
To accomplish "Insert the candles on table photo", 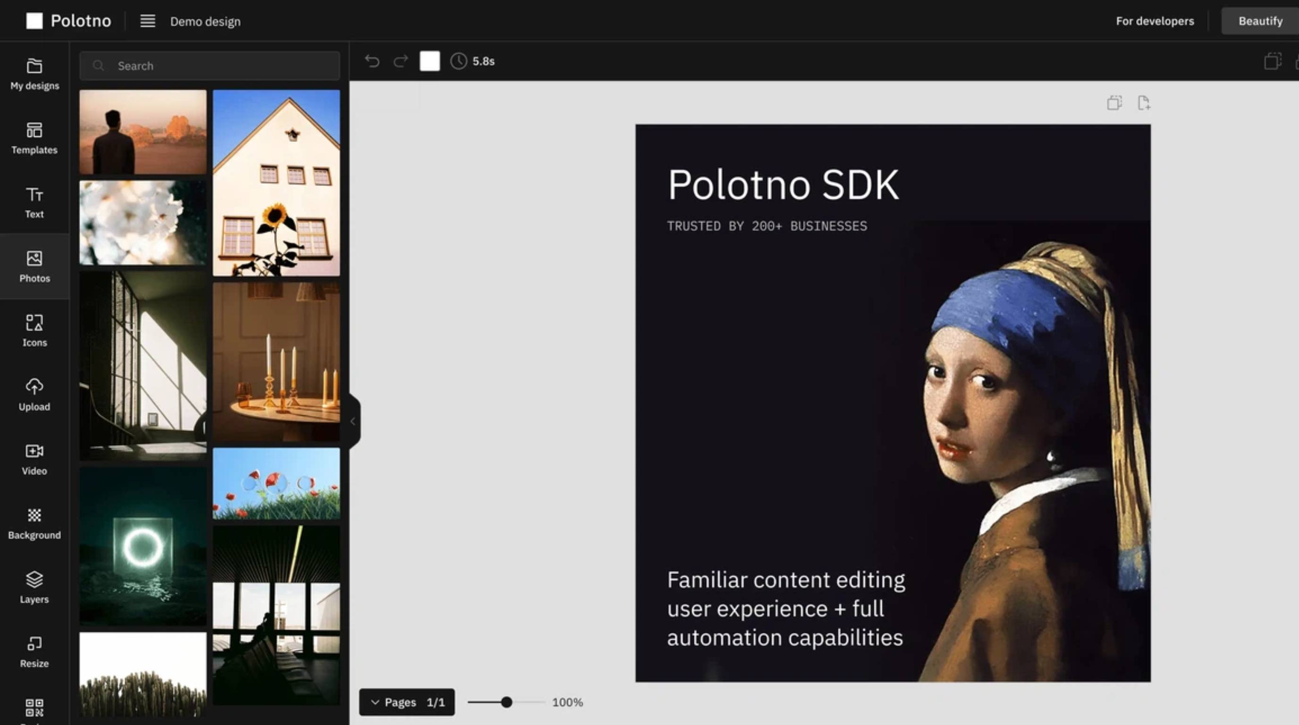I will tap(276, 362).
